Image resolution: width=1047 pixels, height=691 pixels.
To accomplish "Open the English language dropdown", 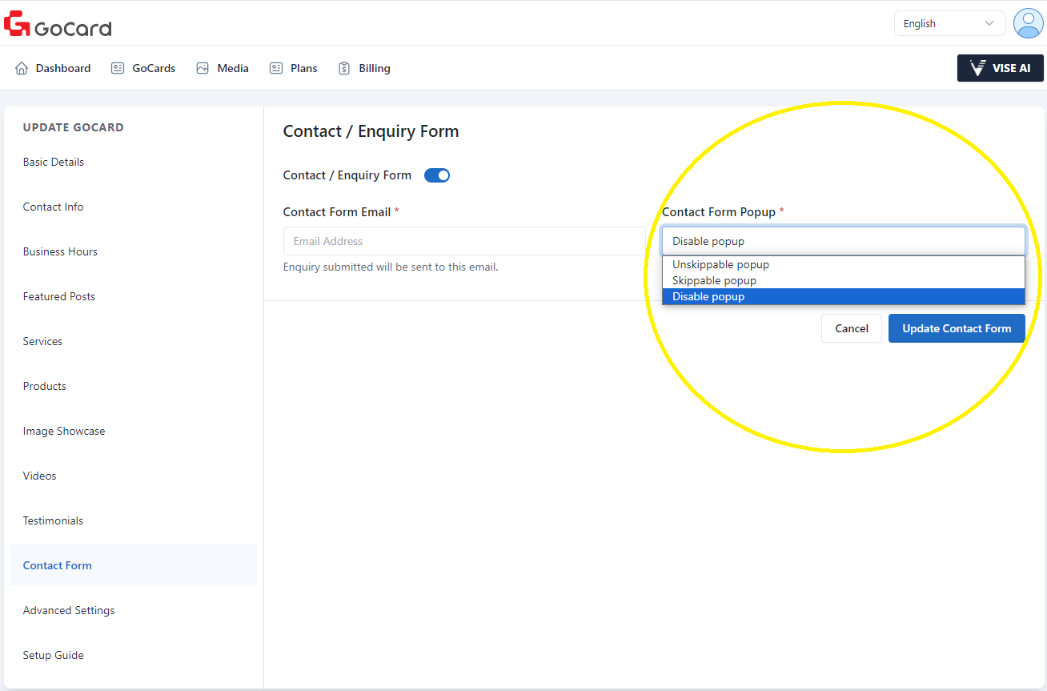I will 949,23.
